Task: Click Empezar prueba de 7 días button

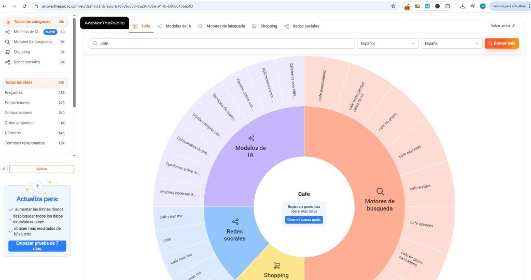Action: point(37,246)
